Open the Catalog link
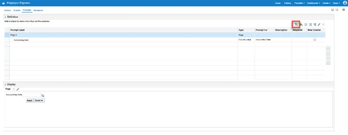This screenshot has width=348, height=135. 288,3
